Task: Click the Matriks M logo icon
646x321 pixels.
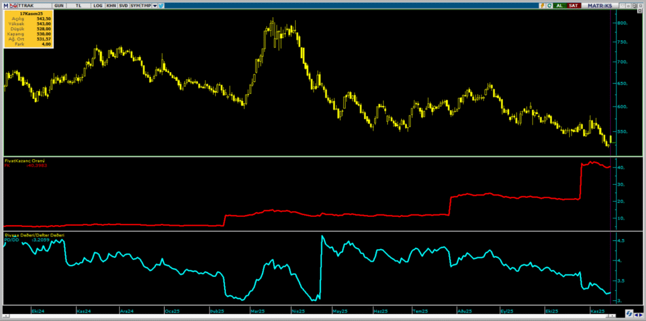Action: click(6, 5)
